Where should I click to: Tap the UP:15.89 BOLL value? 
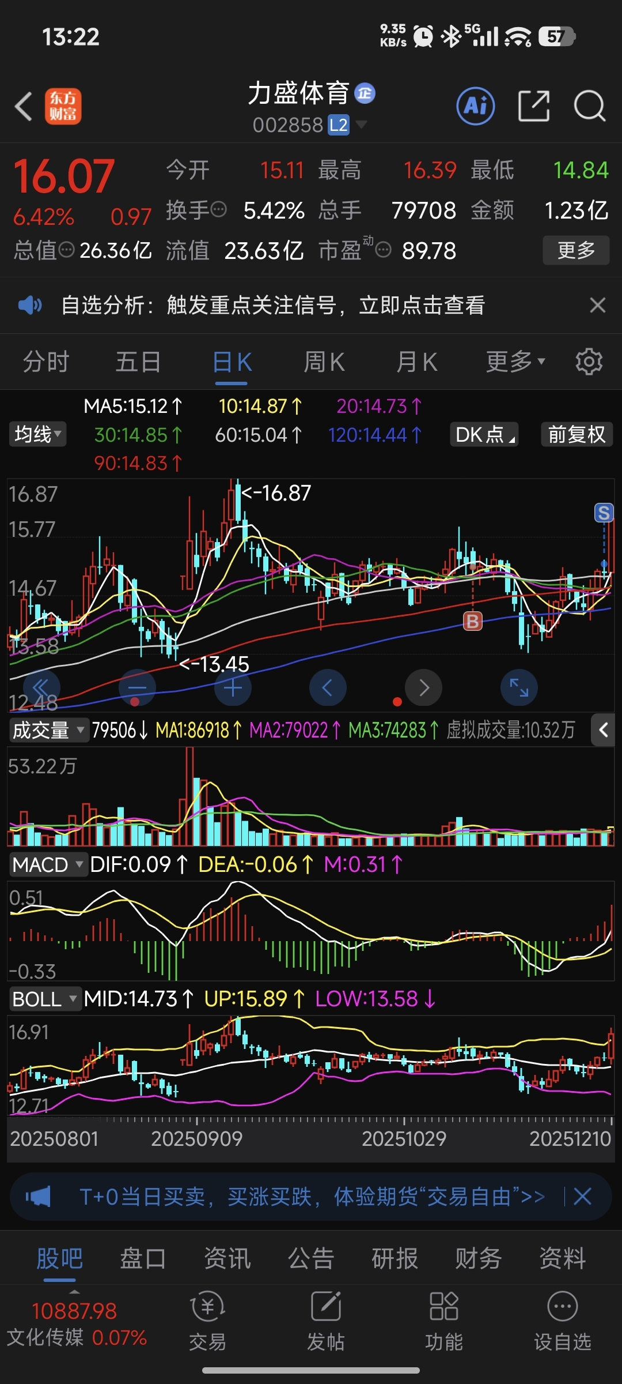click(x=255, y=999)
